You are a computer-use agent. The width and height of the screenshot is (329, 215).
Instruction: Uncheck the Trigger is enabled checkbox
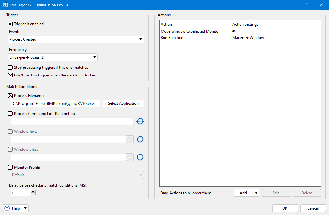coord(11,24)
